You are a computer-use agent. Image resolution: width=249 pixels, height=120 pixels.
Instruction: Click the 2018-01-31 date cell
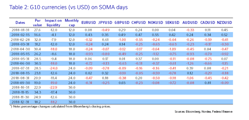pos(20,30)
